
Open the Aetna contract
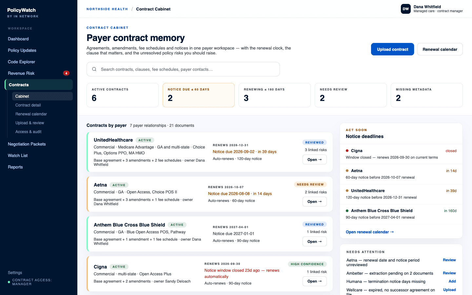315,202
